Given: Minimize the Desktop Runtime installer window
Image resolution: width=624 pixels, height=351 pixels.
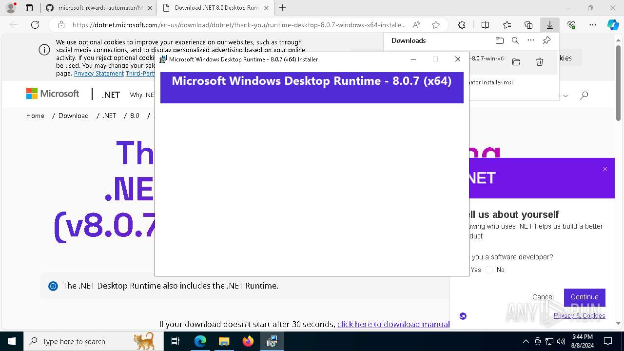Looking at the screenshot, I should click(413, 59).
